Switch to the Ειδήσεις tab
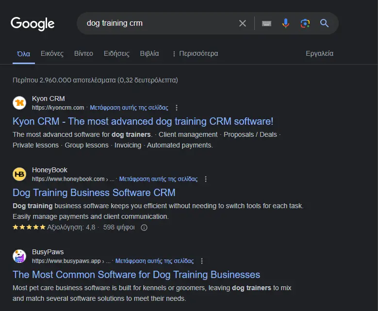 click(x=116, y=53)
